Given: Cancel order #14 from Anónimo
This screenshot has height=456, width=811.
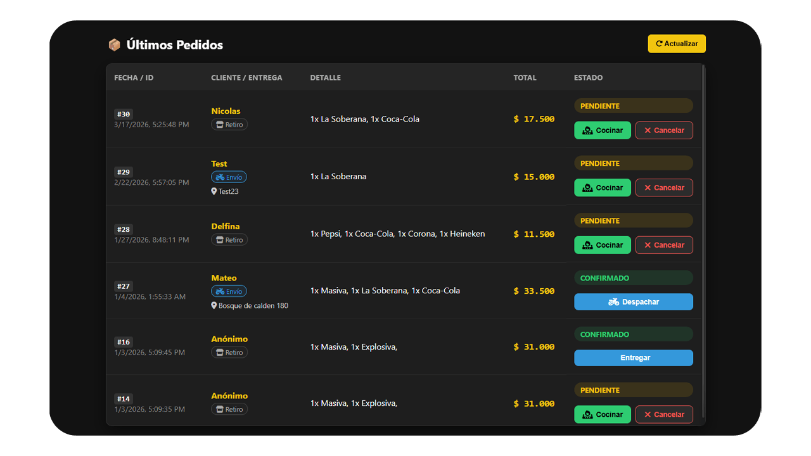Looking at the screenshot, I should 663,414.
